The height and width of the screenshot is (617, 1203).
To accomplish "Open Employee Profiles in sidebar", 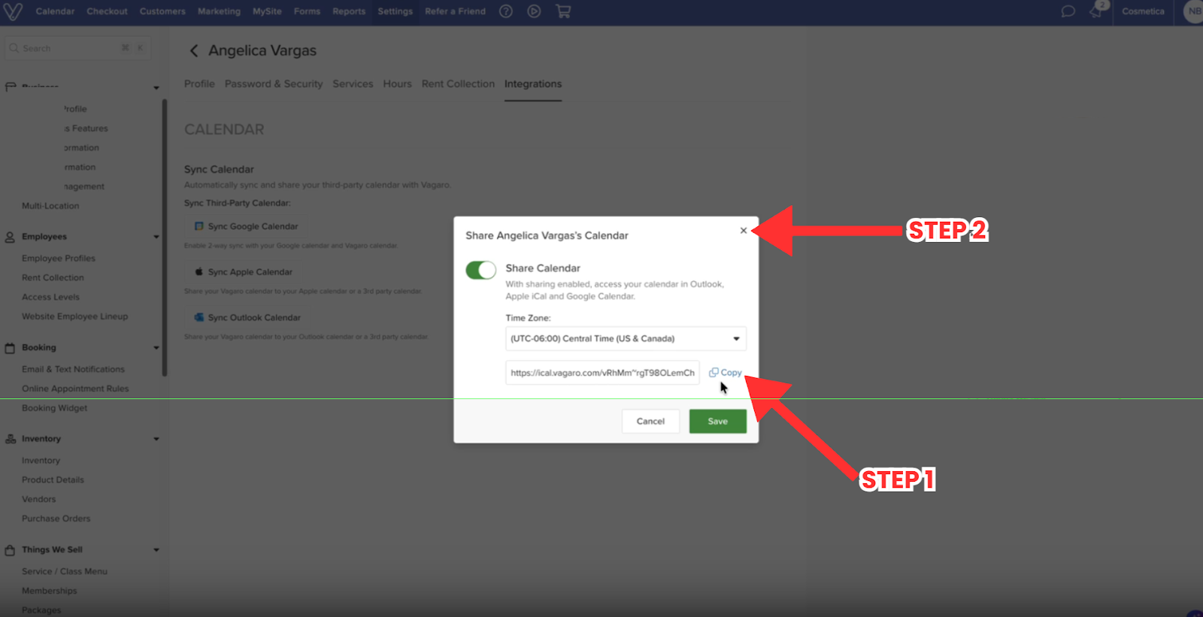I will 59,259.
